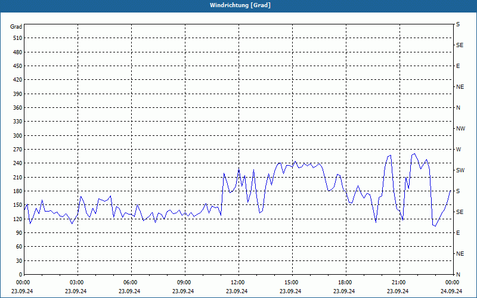Select the 450 degree axis label
Viewport: 477px width, 298px height.
(18, 66)
